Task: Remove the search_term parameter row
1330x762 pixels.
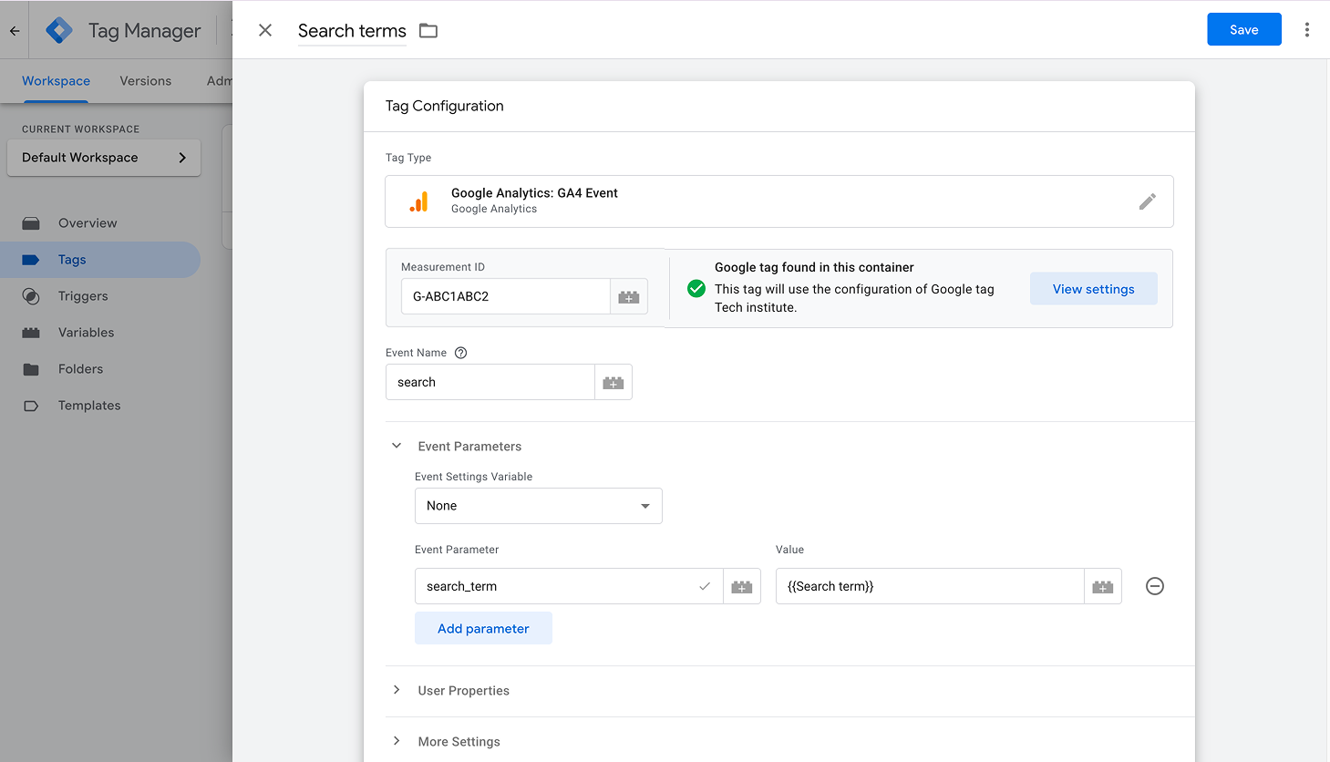Action: pyautogui.click(x=1155, y=586)
